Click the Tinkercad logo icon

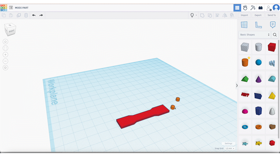(x=4, y=8)
